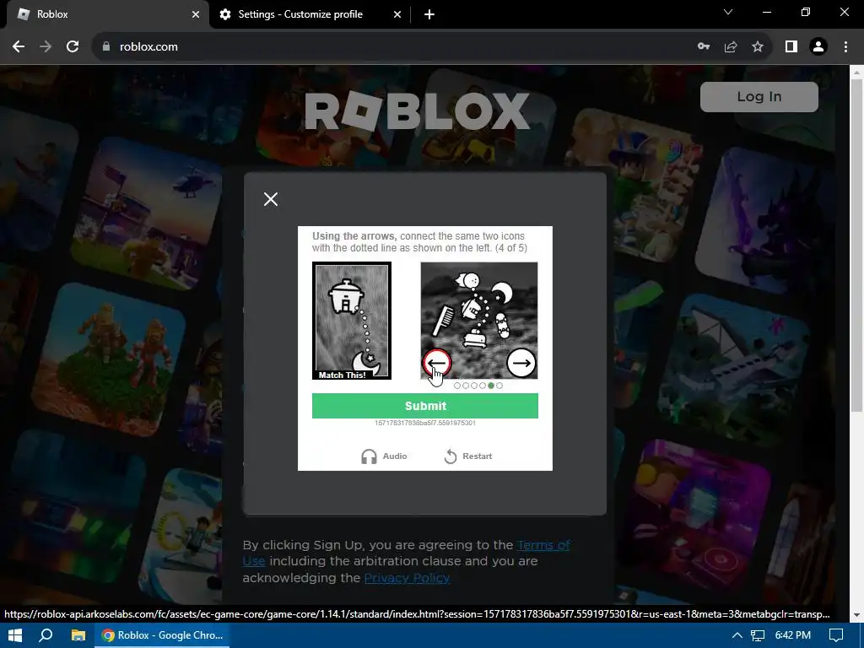Viewport: 864px width, 648px height.
Task: Click the left arrow in the puzzle
Action: coord(437,363)
